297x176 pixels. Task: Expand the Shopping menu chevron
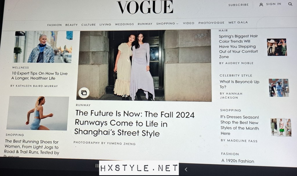(177, 24)
